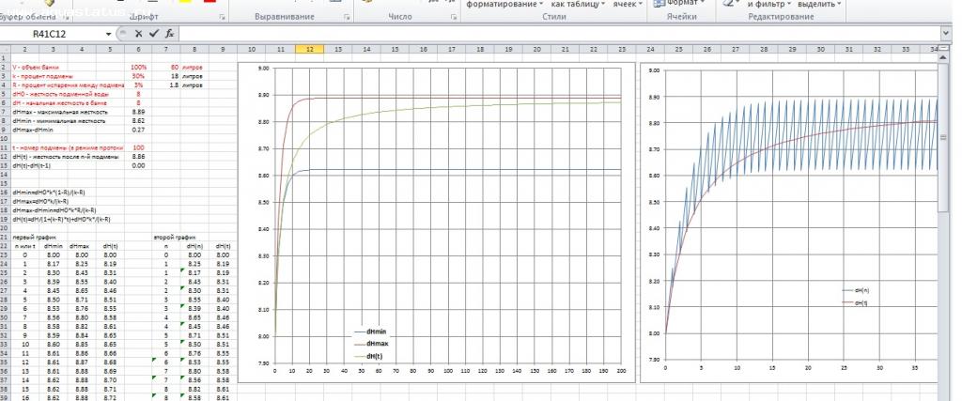Click the value 80 next to литров

pos(174,67)
